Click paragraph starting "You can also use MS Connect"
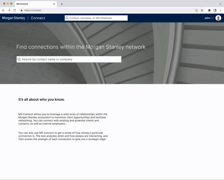The width and height of the screenshot is (224, 180). click(x=63, y=136)
